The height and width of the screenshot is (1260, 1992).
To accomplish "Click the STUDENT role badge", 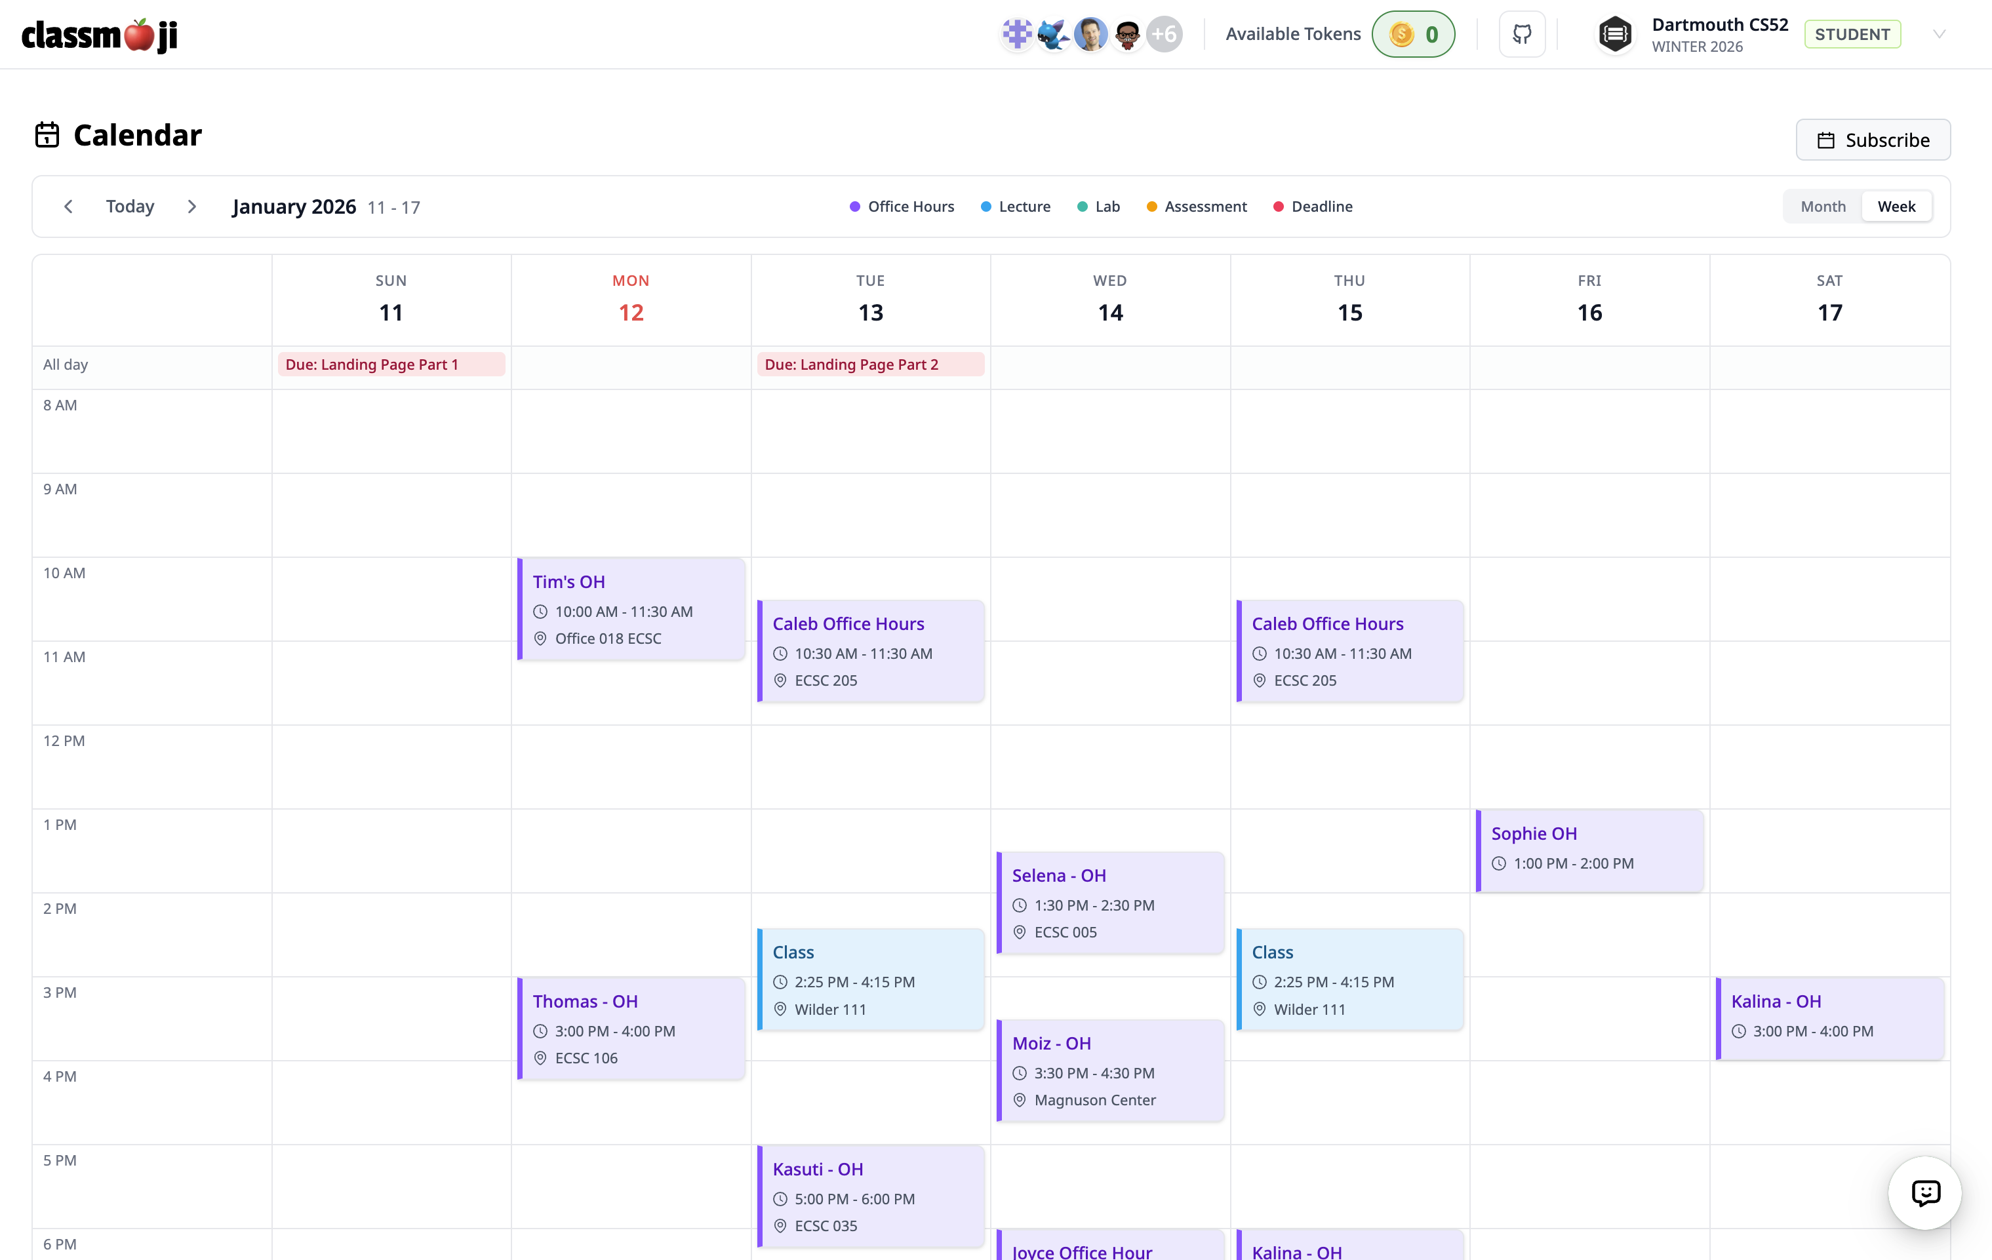I will [x=1852, y=34].
